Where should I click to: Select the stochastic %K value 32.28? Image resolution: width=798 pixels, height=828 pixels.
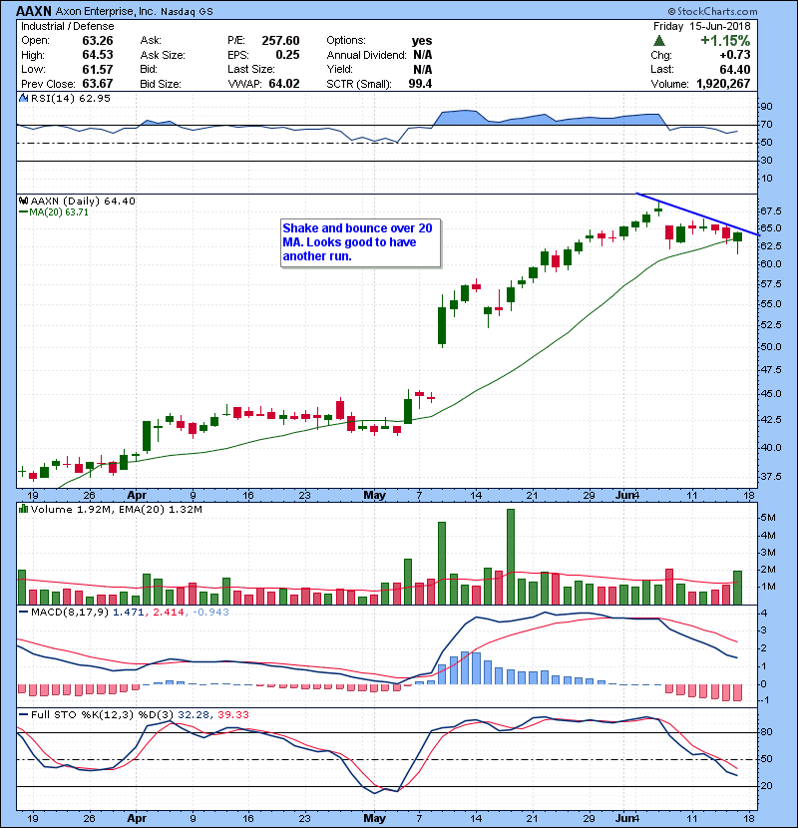pos(193,714)
